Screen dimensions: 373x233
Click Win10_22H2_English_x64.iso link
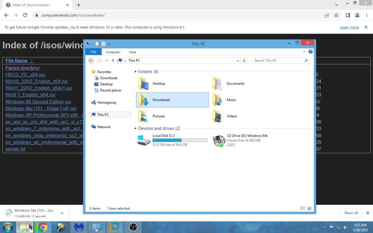(36, 81)
